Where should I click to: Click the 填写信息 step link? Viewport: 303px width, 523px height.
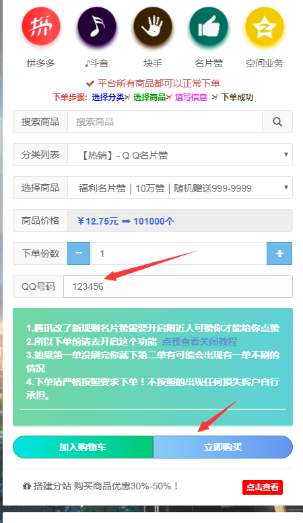[x=191, y=97]
